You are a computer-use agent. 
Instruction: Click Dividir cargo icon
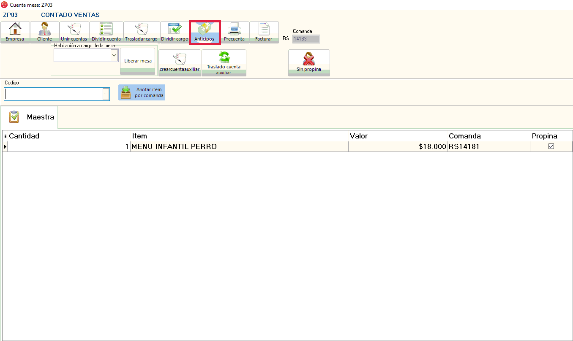pyautogui.click(x=175, y=29)
